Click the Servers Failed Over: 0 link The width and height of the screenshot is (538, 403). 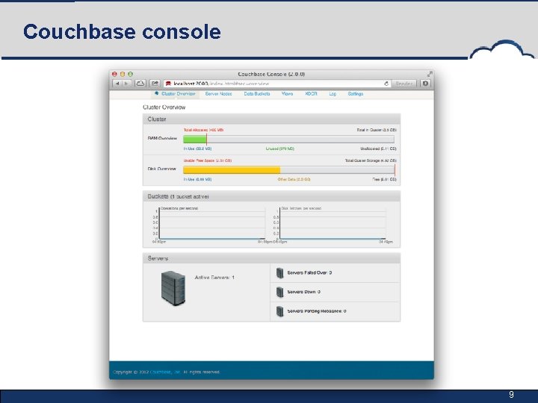(309, 273)
